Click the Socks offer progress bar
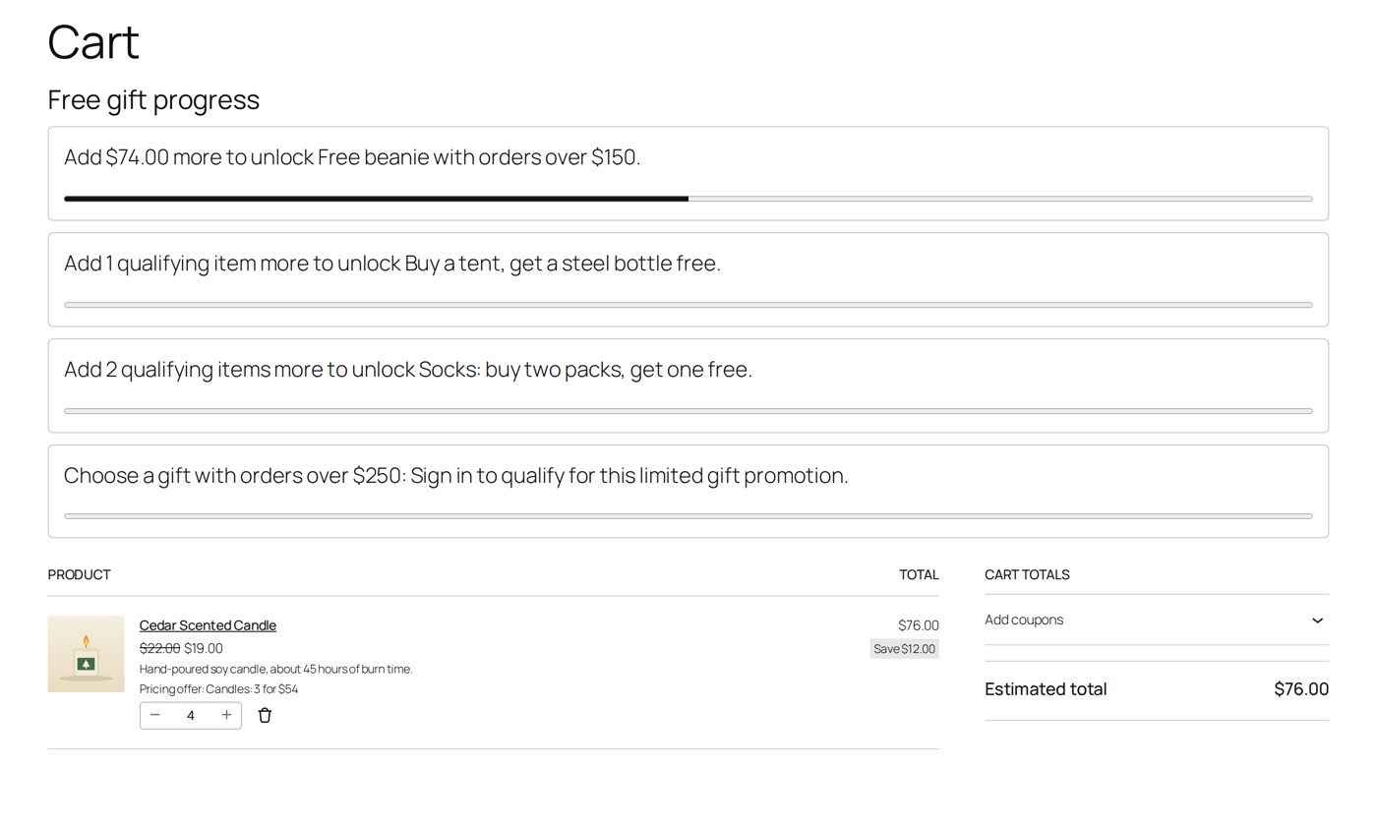 pyautogui.click(x=688, y=411)
